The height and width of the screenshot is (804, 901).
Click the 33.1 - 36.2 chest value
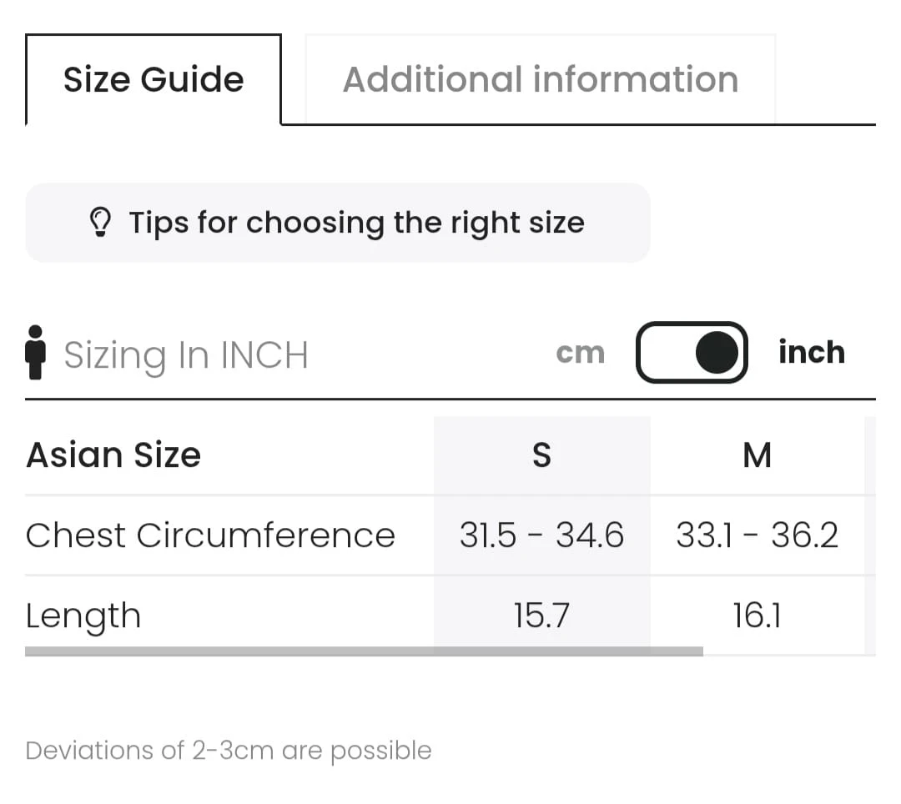click(x=757, y=535)
